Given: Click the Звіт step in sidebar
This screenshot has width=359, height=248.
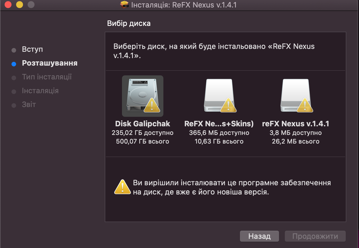Looking at the screenshot, I should click(29, 104).
